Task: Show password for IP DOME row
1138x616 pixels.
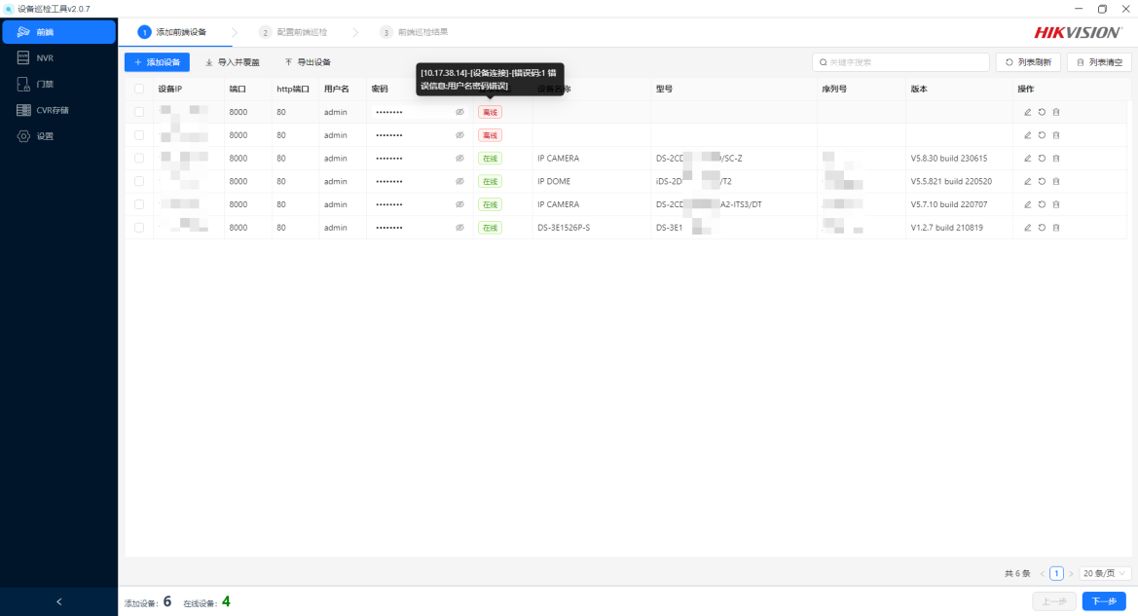Action: click(x=459, y=181)
